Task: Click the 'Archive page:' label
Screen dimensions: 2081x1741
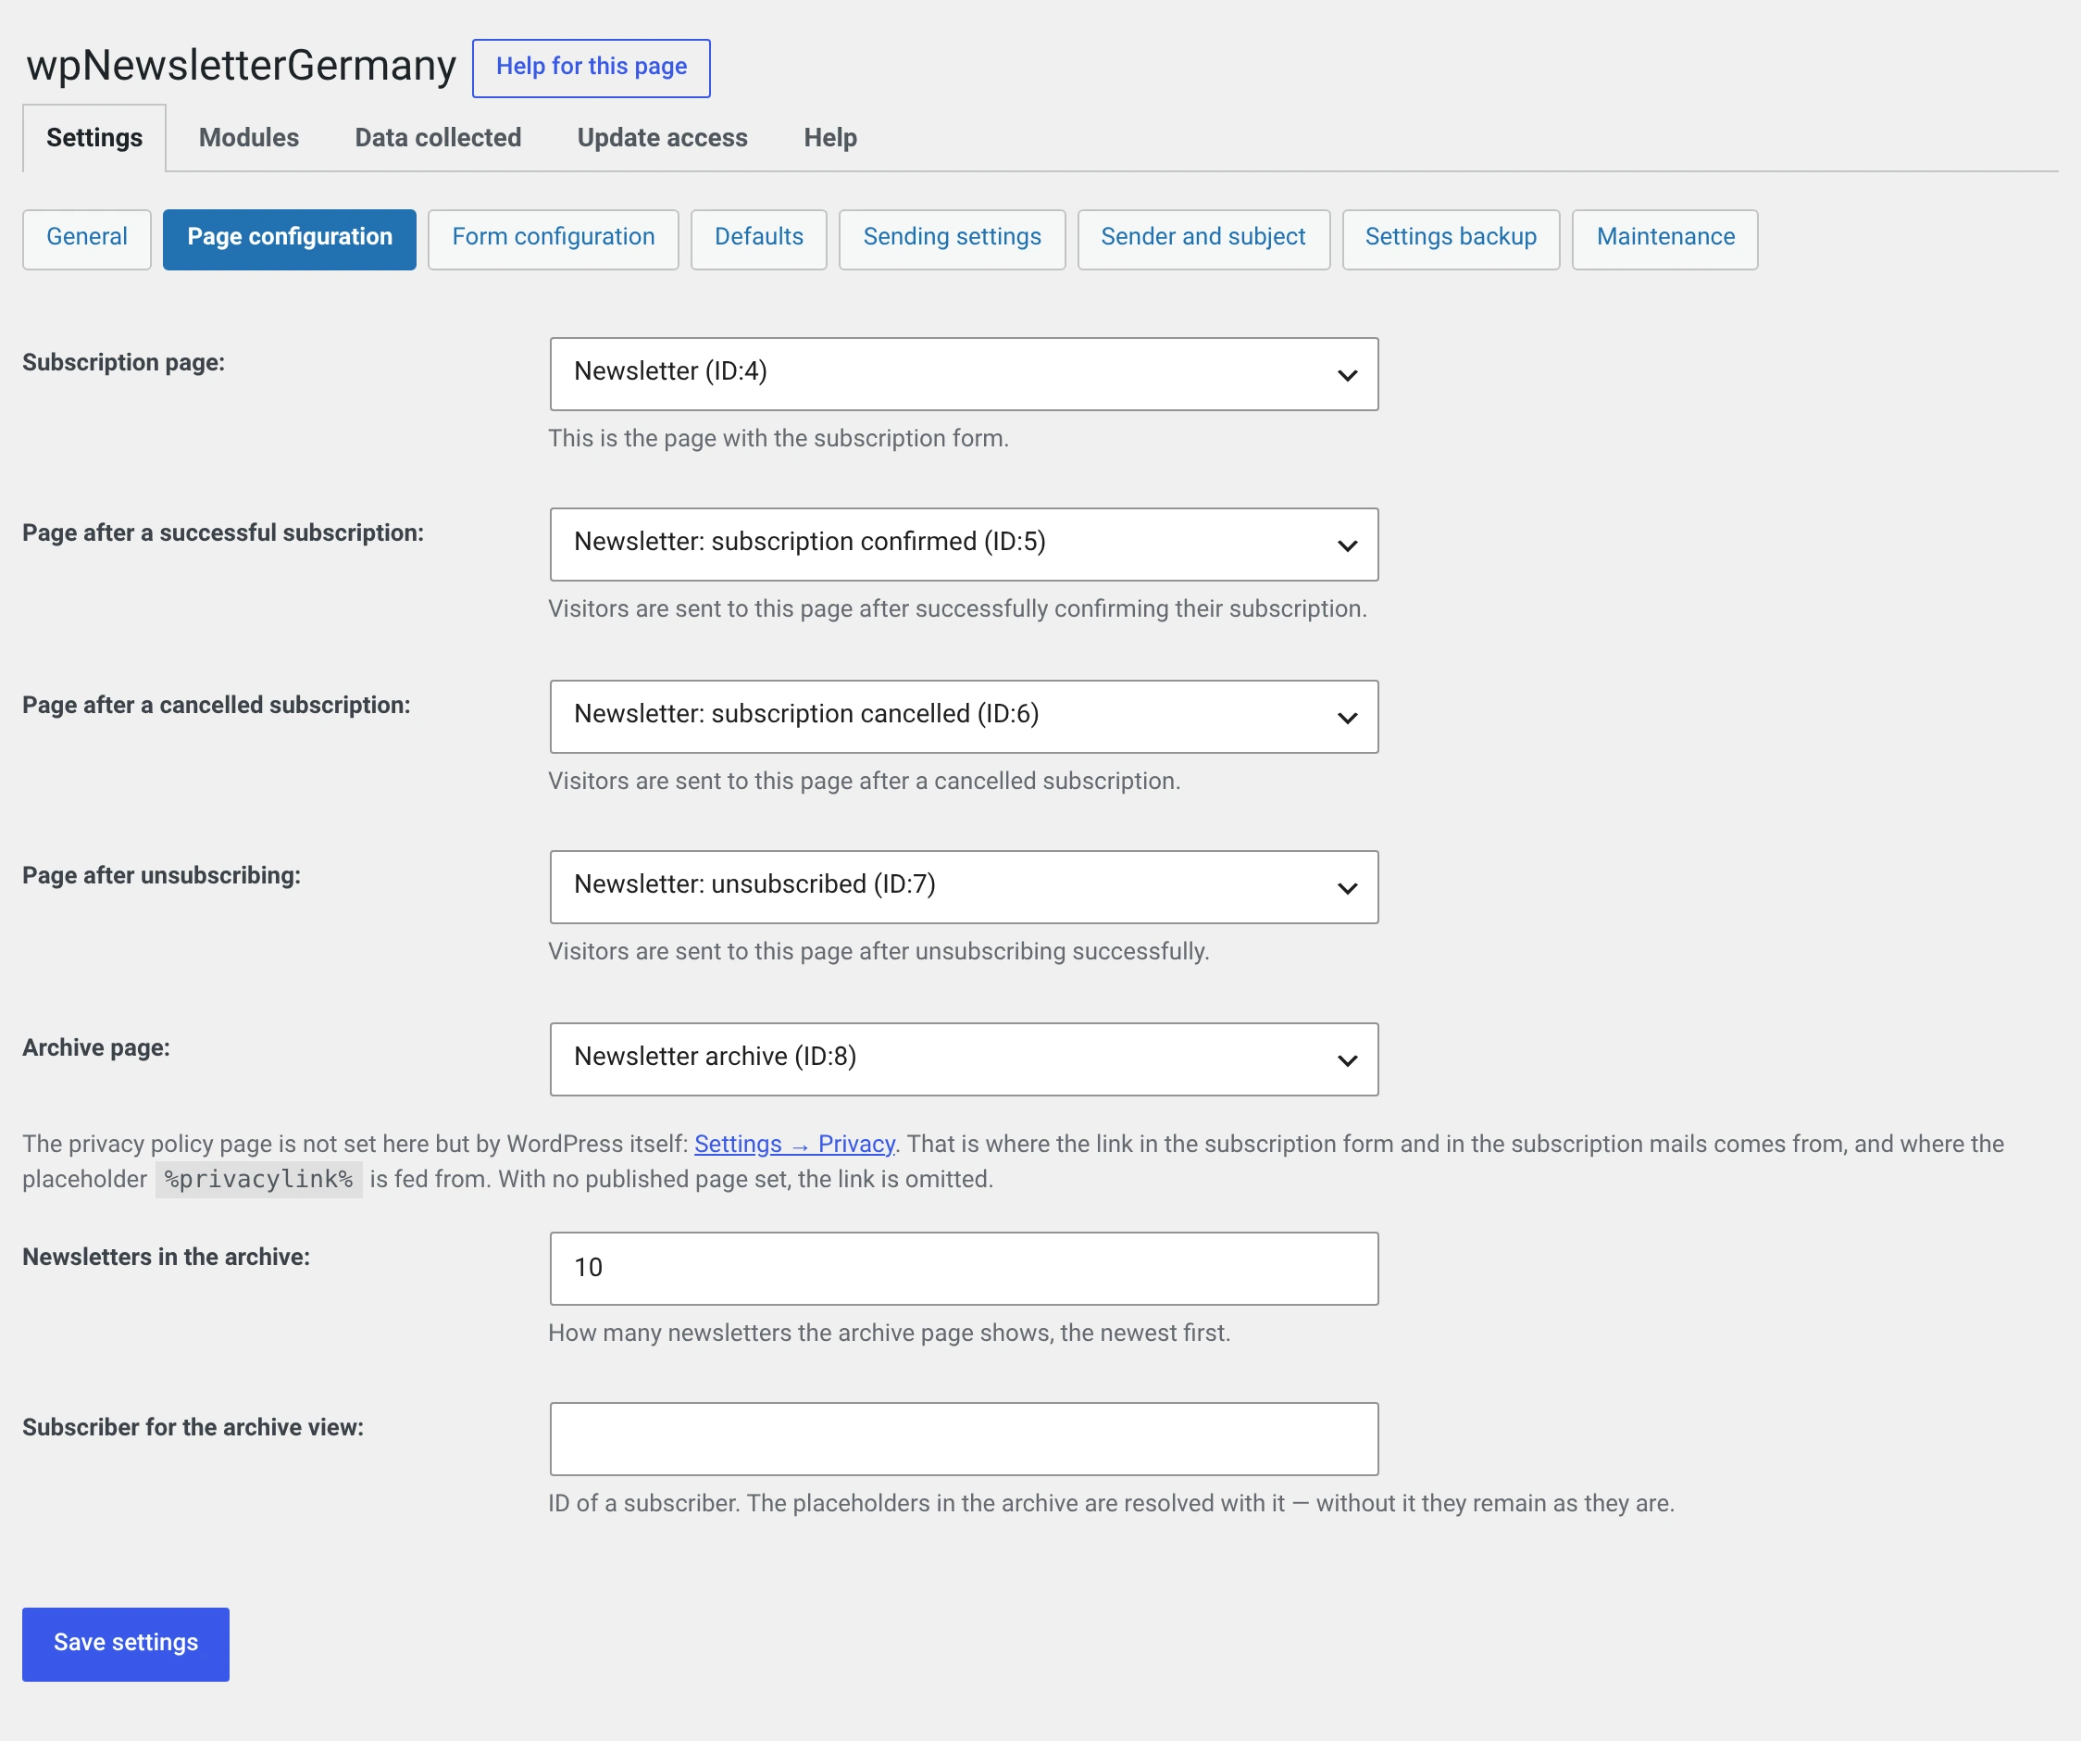Action: pos(96,1047)
